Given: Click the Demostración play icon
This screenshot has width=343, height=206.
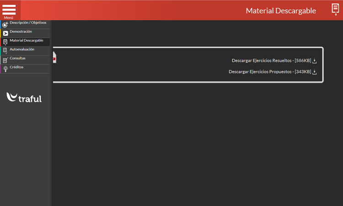Looking at the screenshot, I should 5,33.
